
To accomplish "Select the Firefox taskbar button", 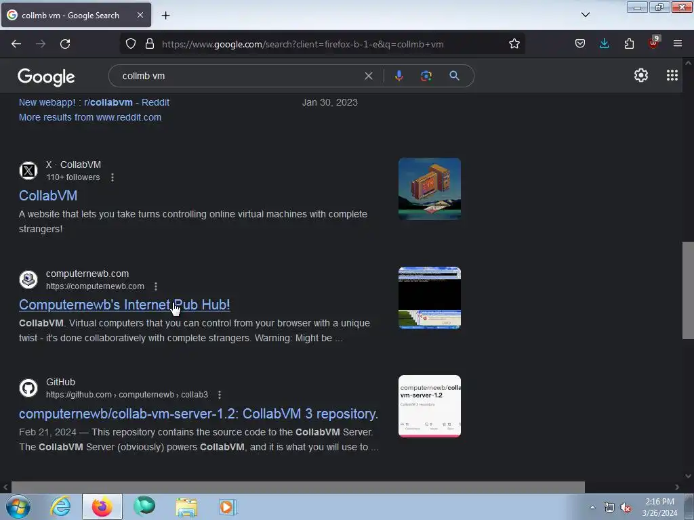I will point(102,506).
